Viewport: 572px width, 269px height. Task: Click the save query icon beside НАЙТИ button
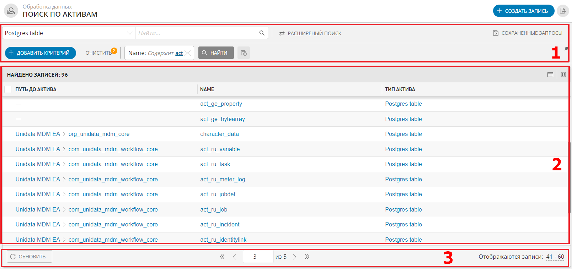click(244, 53)
